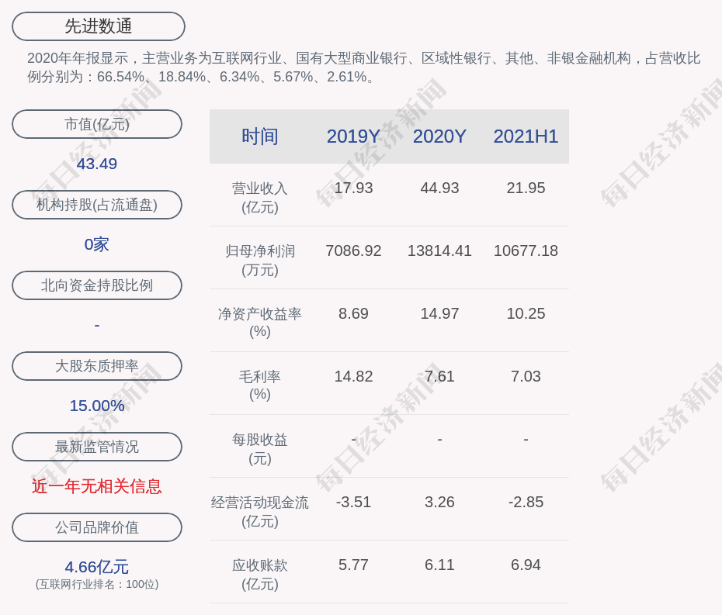Click the revenue cell 21.95
This screenshot has height=615, width=722.
(x=526, y=188)
